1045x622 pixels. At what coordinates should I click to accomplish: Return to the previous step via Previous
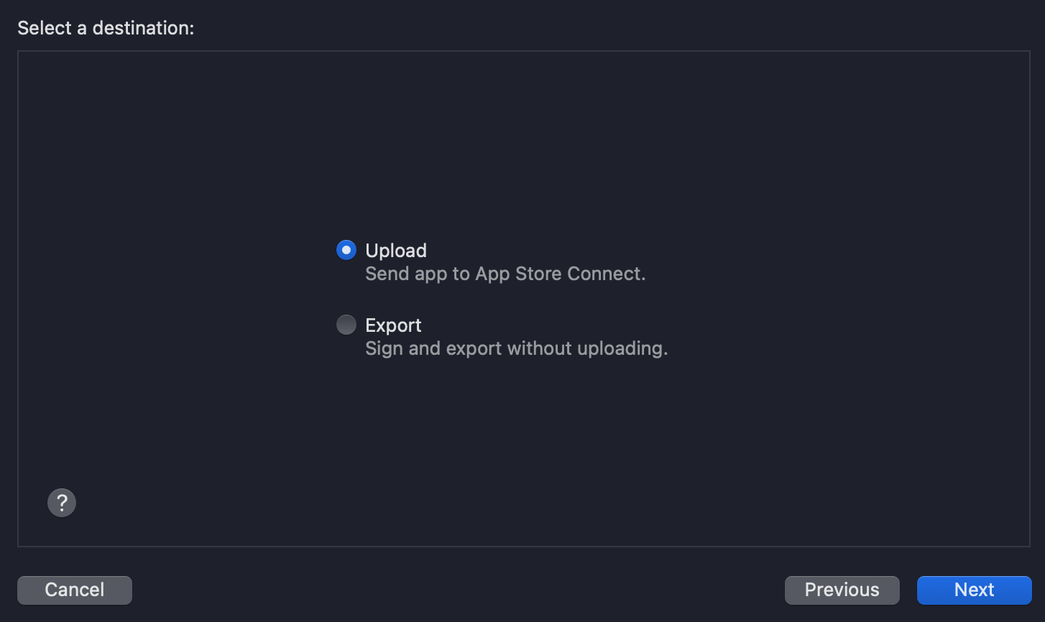coord(842,590)
